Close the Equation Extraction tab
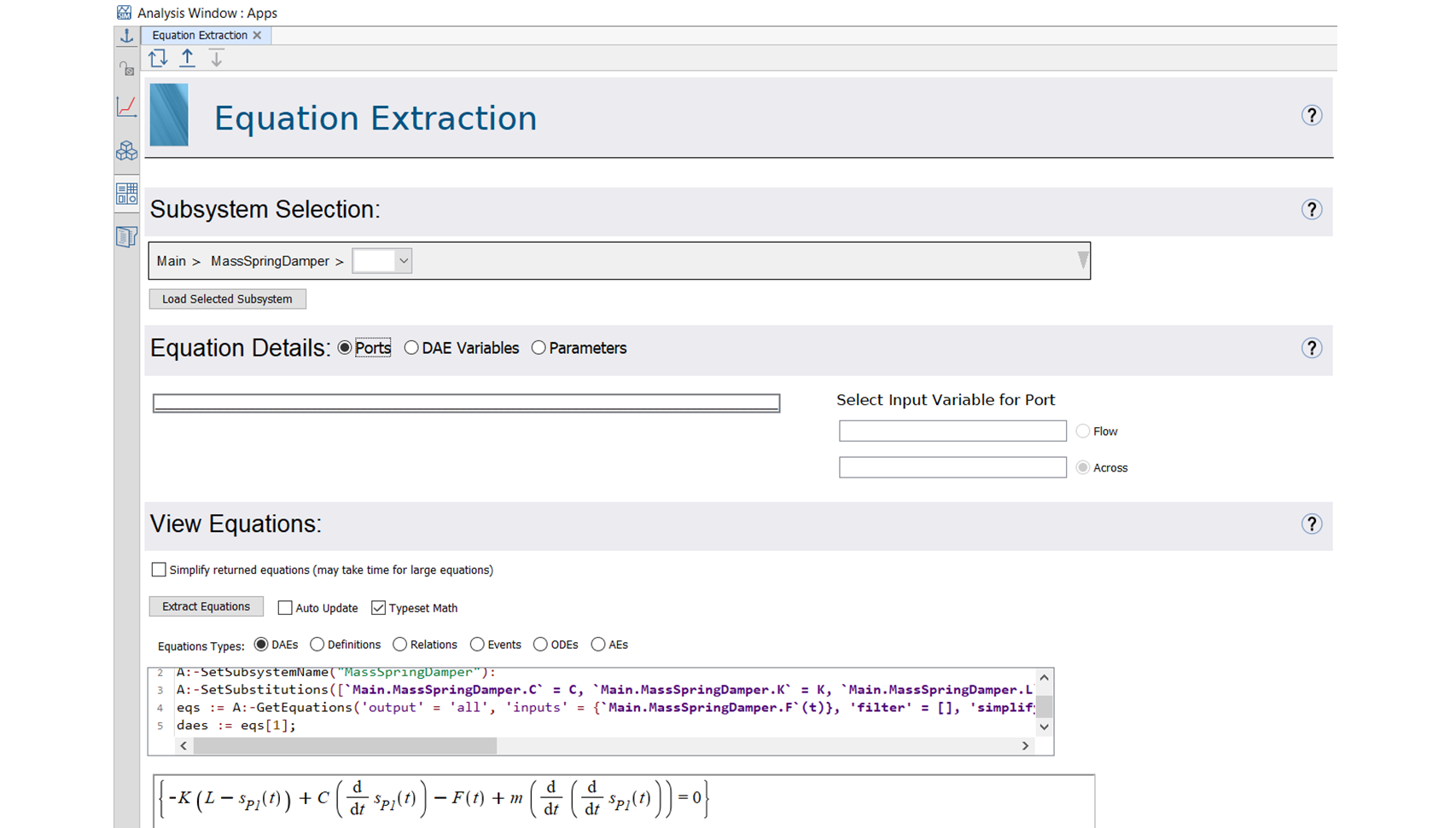The image size is (1450, 828). coord(257,35)
